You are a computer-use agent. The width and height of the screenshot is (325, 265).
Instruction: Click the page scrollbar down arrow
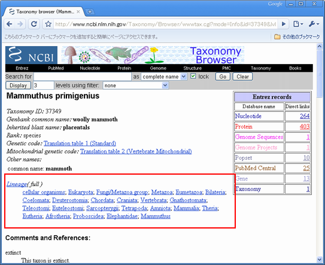(320, 259)
